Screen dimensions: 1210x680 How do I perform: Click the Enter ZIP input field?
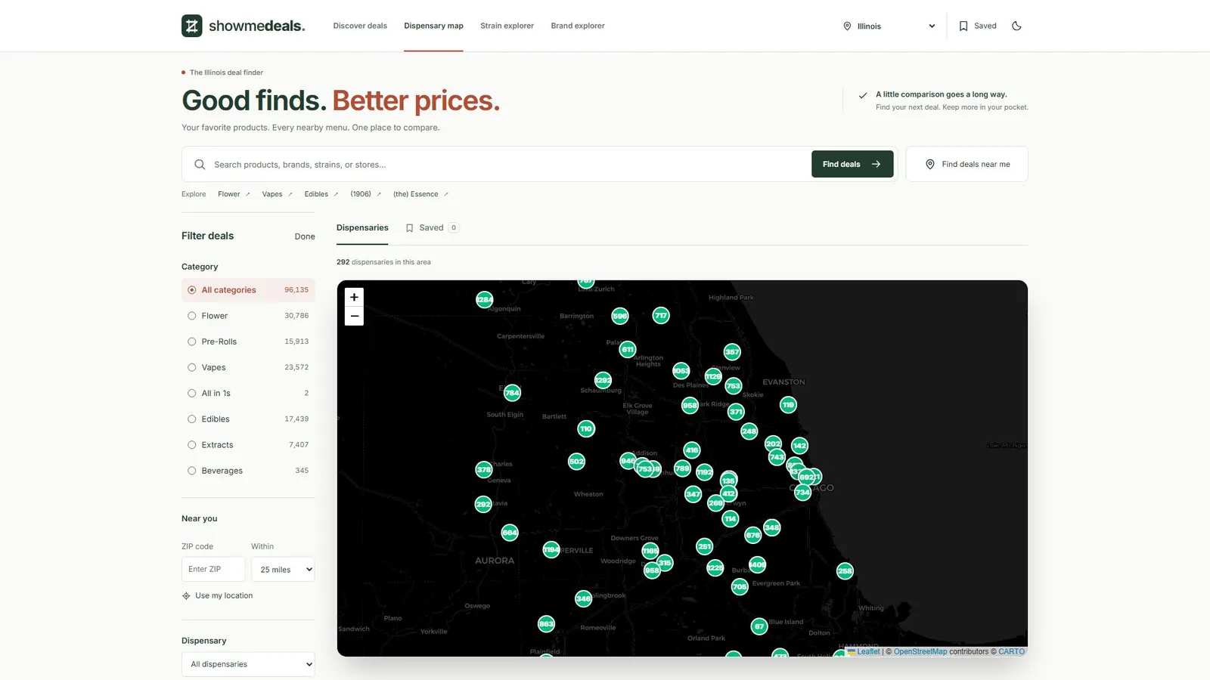click(x=213, y=570)
